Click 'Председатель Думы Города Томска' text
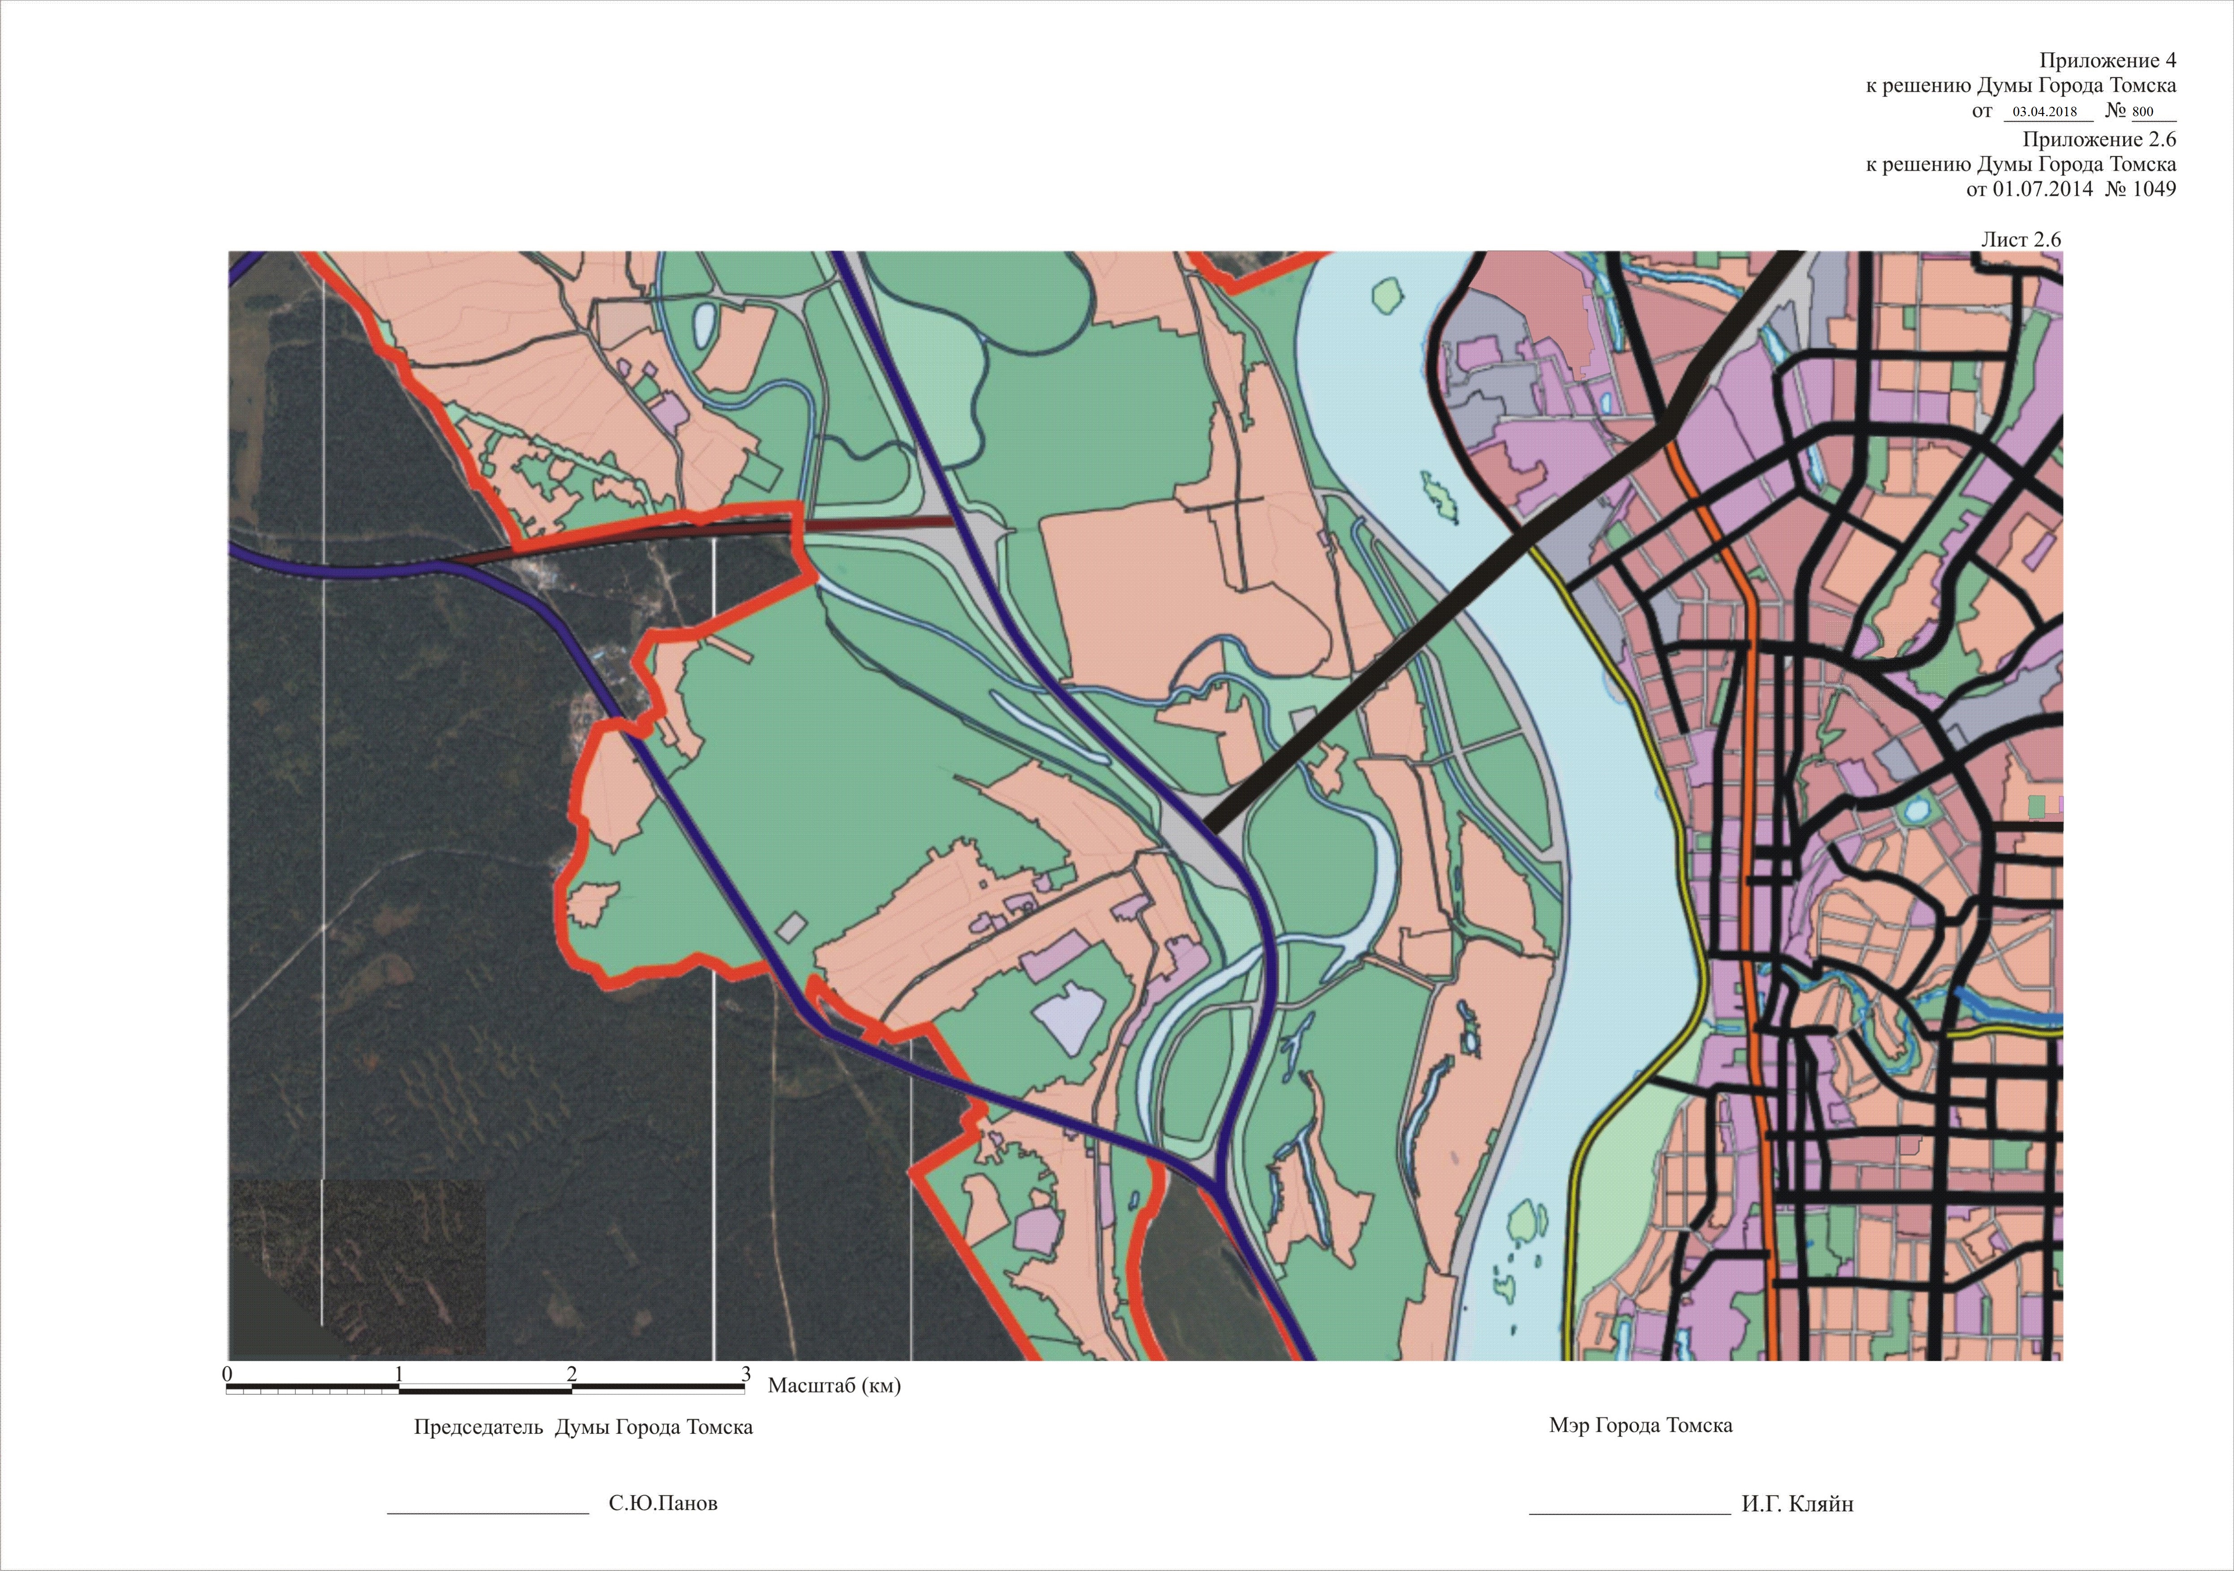The height and width of the screenshot is (1571, 2234). 583,1427
